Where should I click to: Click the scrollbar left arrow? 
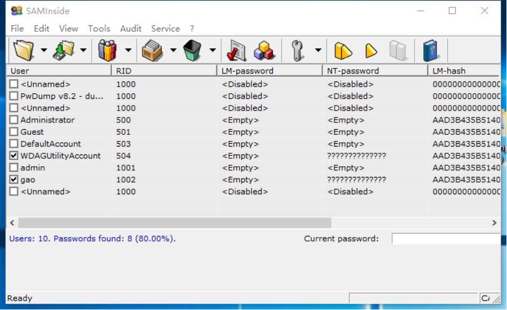tap(12, 222)
